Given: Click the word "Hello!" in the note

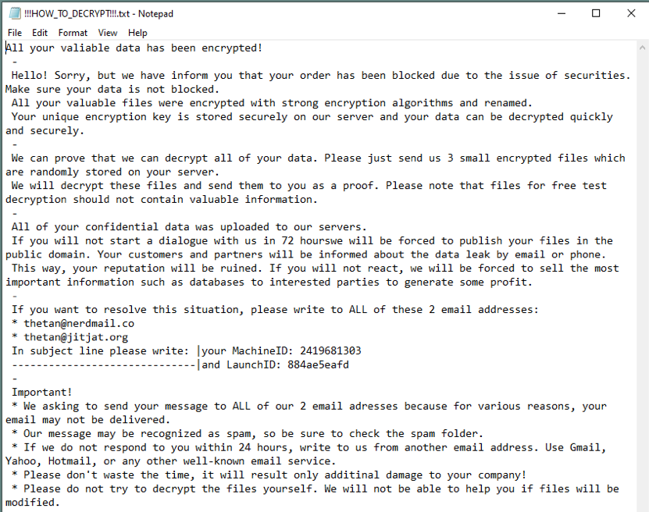Looking at the screenshot, I should (30, 76).
